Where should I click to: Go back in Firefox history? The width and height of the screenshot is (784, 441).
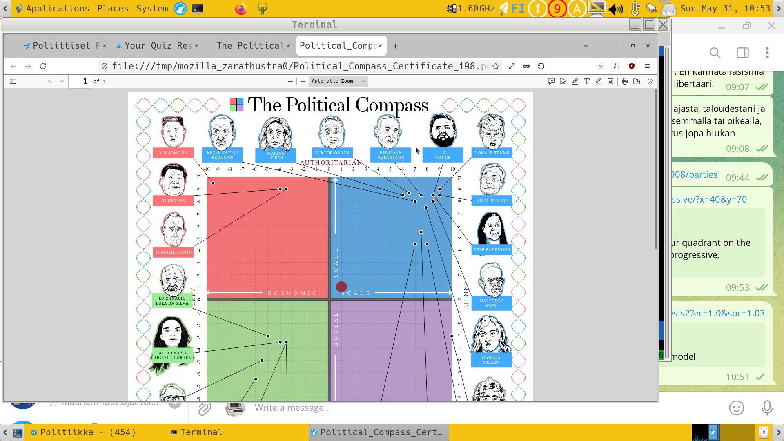click(13, 66)
